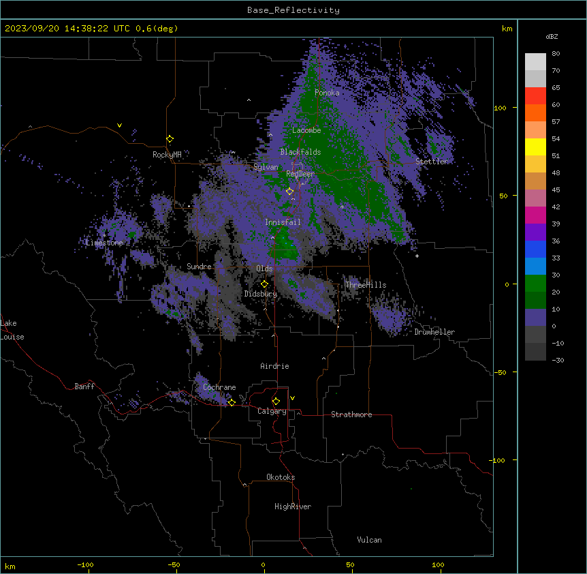Select the magenta 39-42 dBZ legend swatch

click(535, 215)
